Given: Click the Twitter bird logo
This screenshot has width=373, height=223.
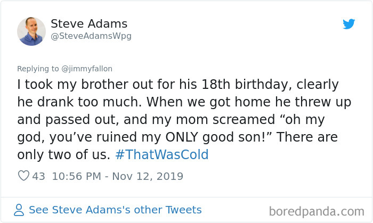Looking at the screenshot, I should point(349,24).
